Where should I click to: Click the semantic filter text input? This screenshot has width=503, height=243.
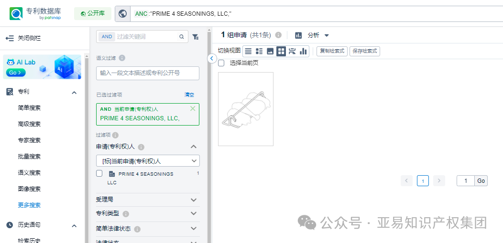point(148,73)
